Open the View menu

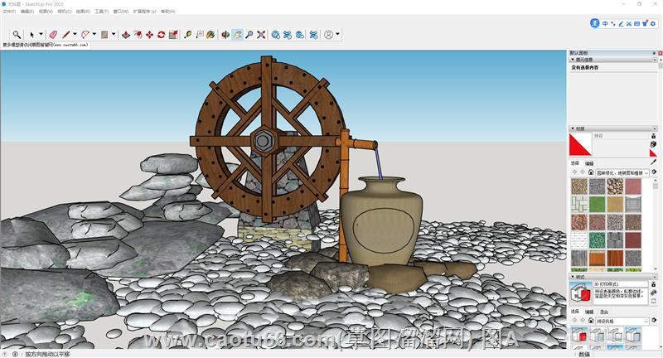click(x=46, y=12)
